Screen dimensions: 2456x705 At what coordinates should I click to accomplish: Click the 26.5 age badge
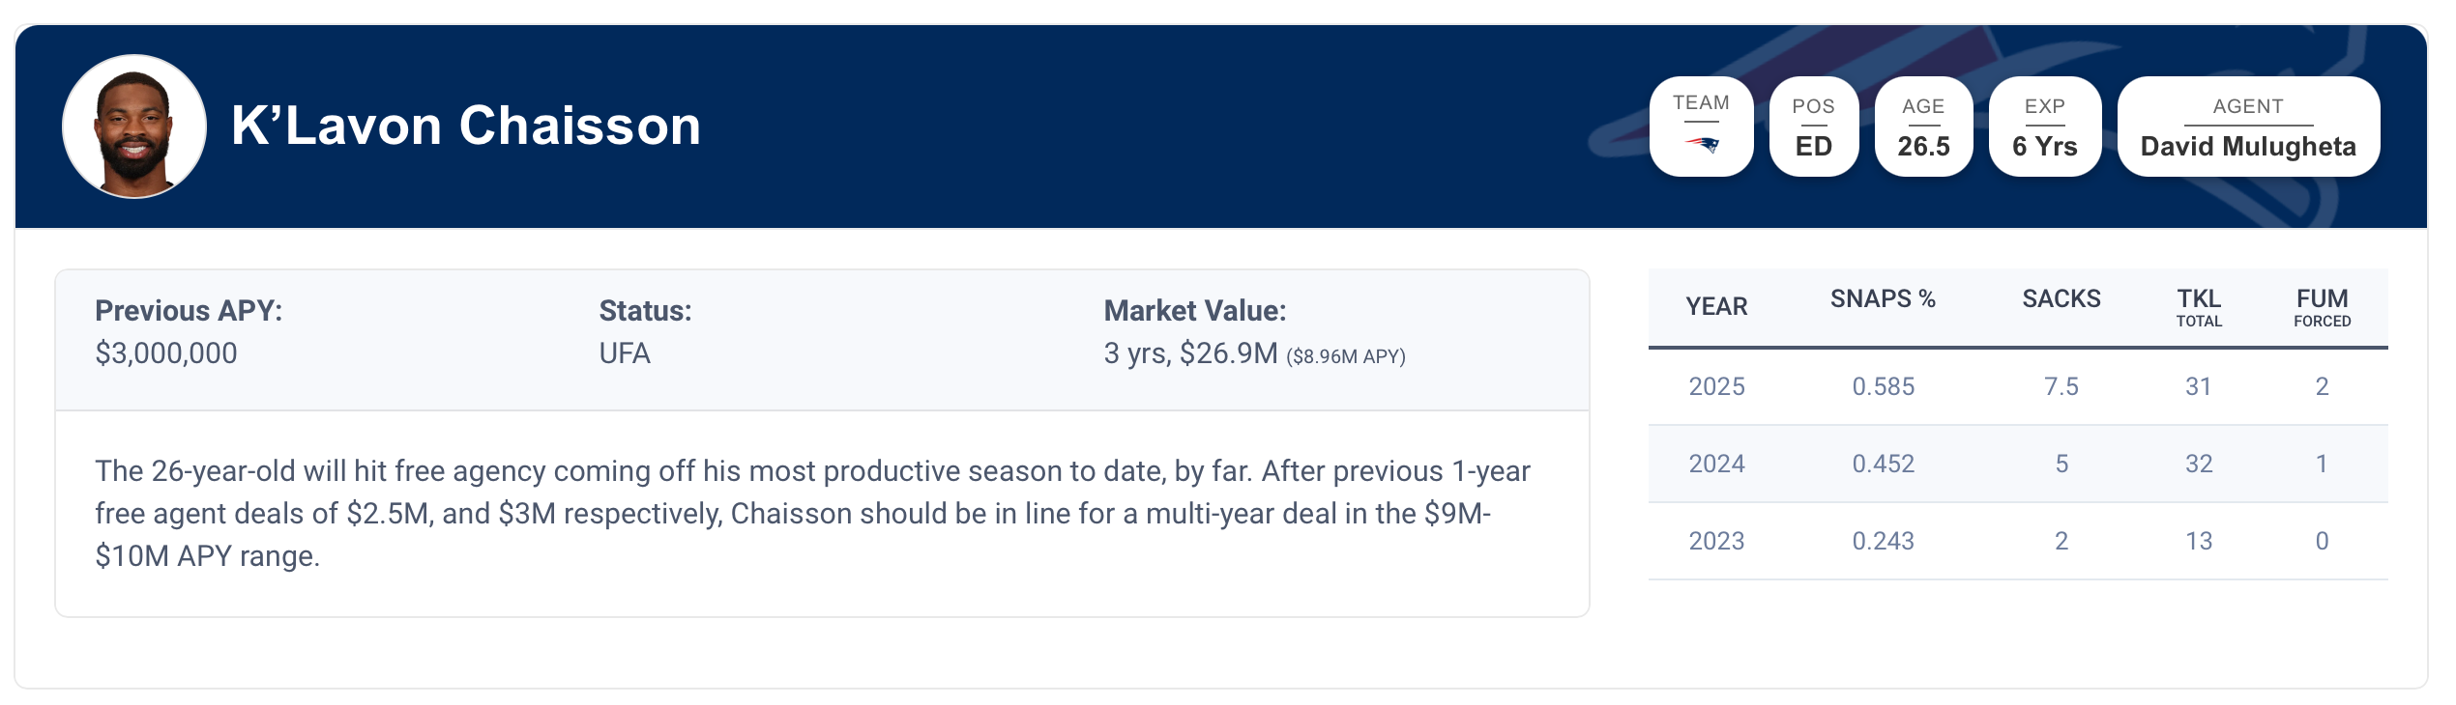point(1923,146)
